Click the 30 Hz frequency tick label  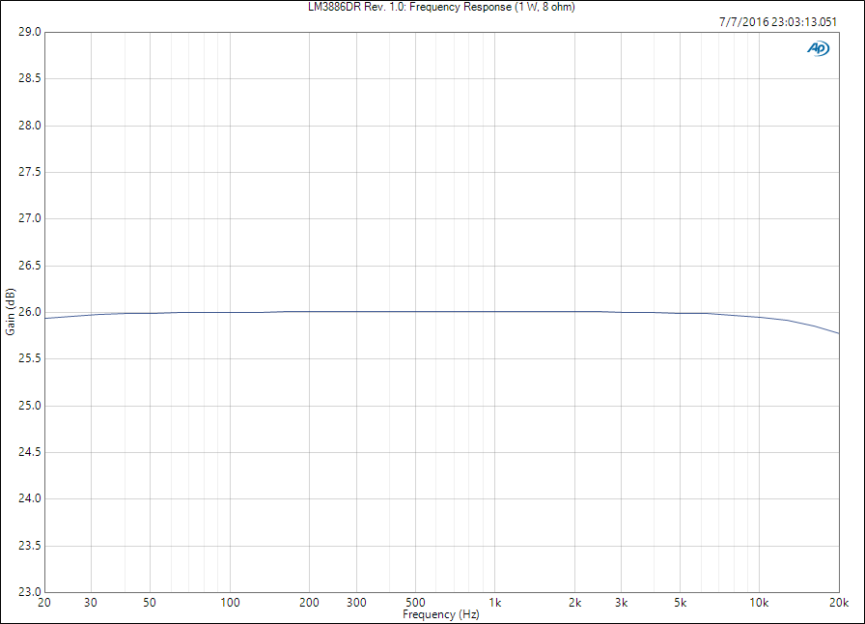(x=91, y=603)
